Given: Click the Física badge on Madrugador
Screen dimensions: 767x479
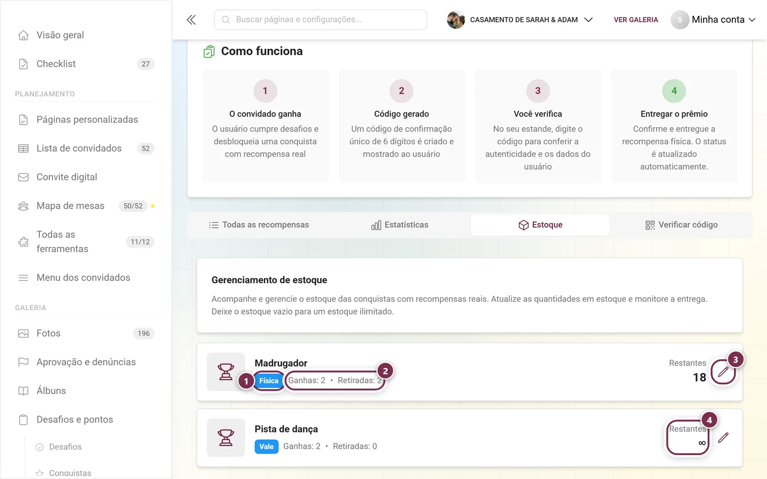Looking at the screenshot, I should coord(269,381).
